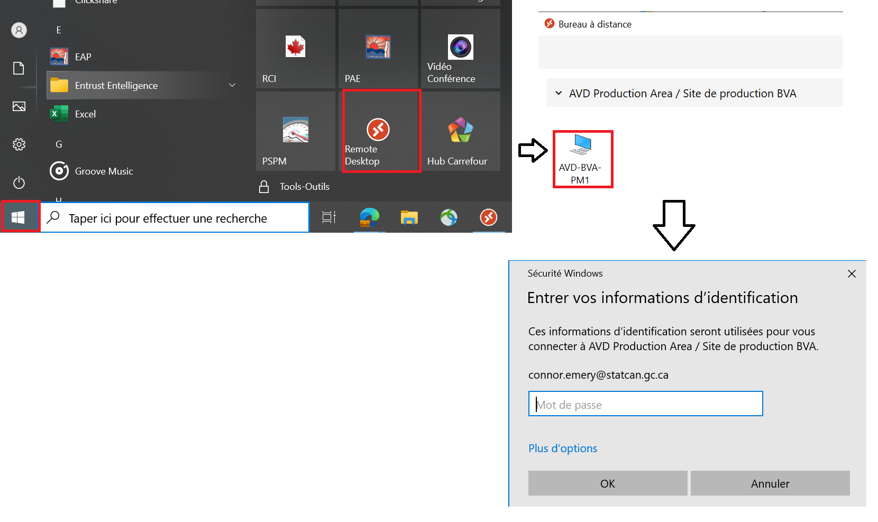Click the Plus d'options link
This screenshot has width=878, height=522.
[563, 448]
